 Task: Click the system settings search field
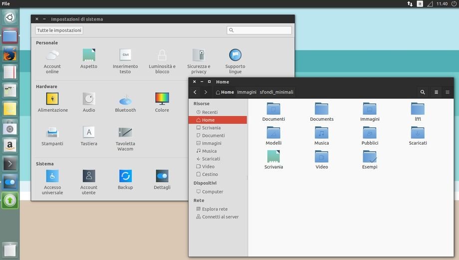click(259, 30)
